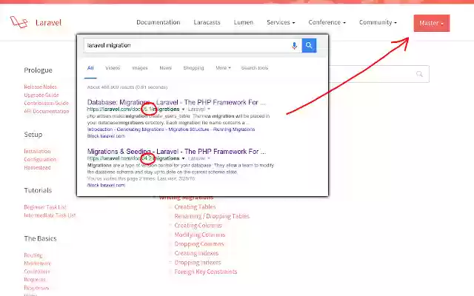Click the docs search magnifier icon
474x296 pixels.
pyautogui.click(x=419, y=74)
